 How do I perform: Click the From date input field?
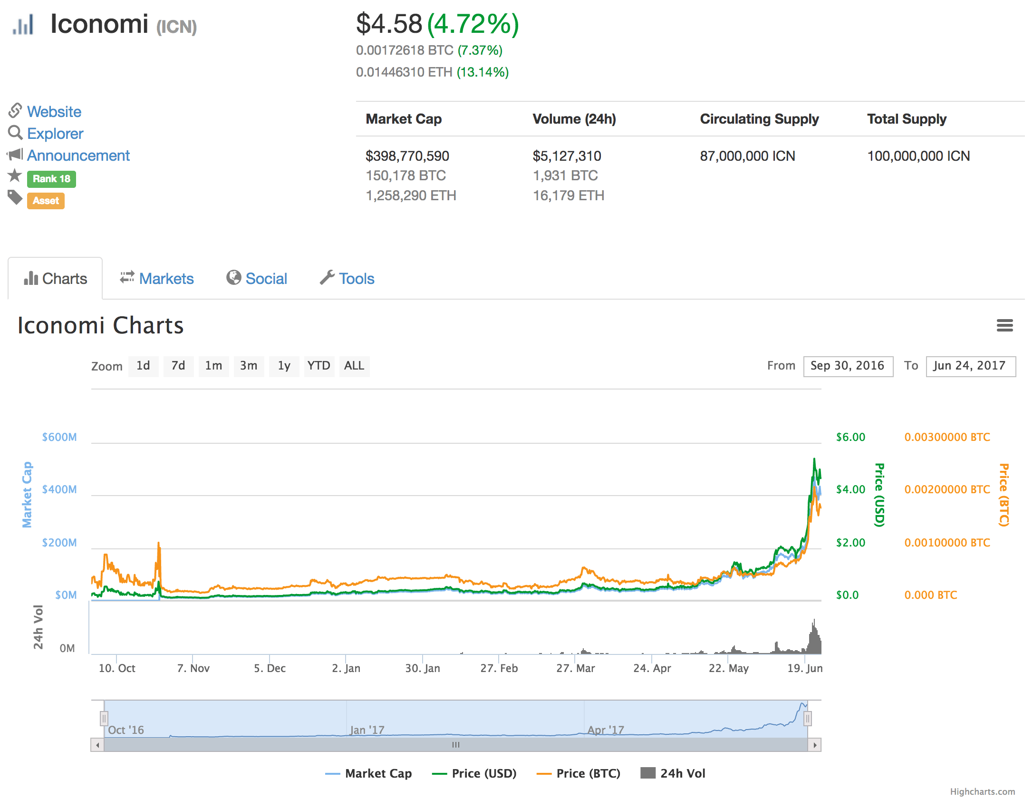(848, 366)
